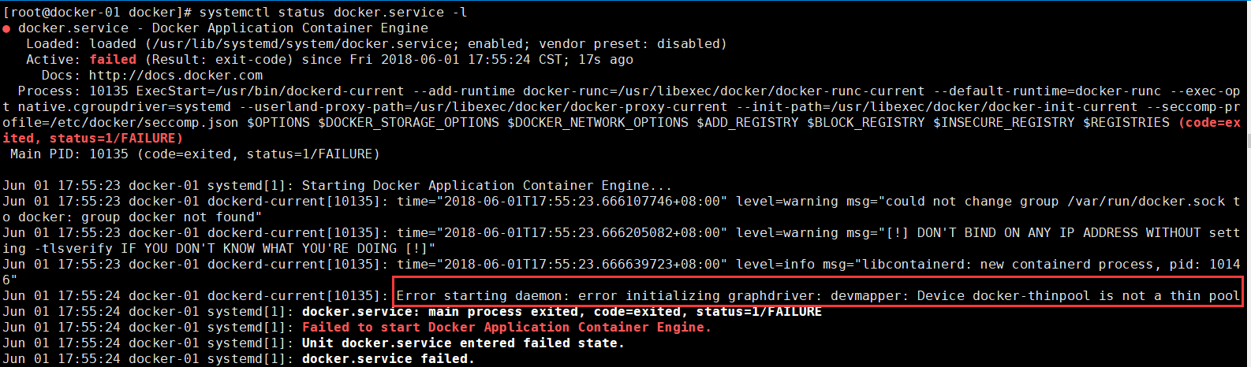
Task: Click the 'DON'T BIND ON ANY IP ADDRESS' warning
Action: pos(1028,233)
